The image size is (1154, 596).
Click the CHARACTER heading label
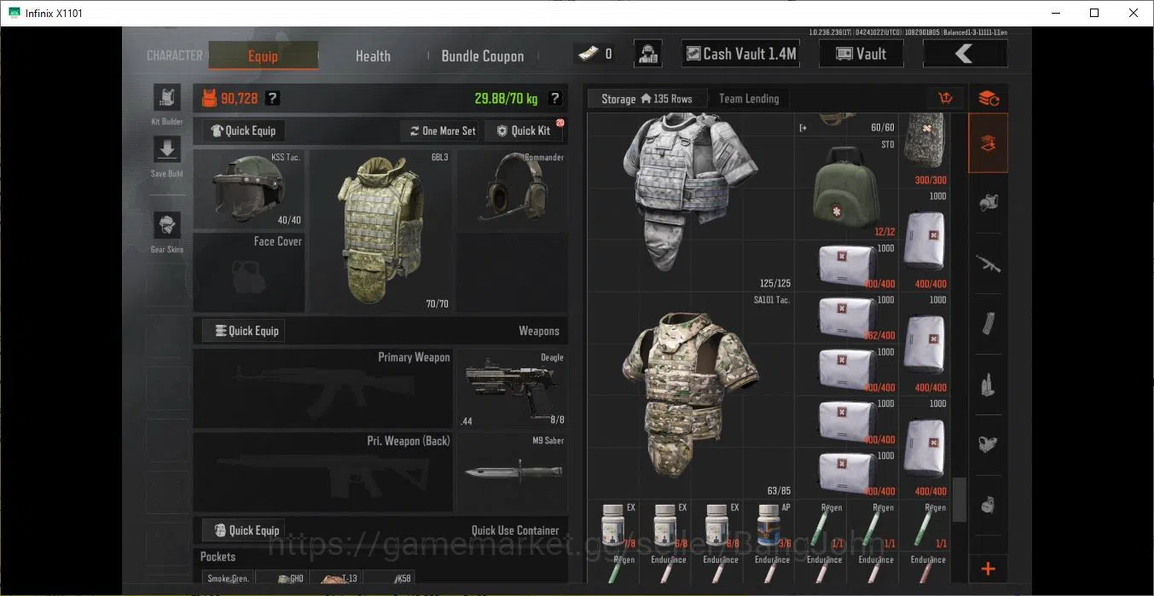[x=175, y=55]
